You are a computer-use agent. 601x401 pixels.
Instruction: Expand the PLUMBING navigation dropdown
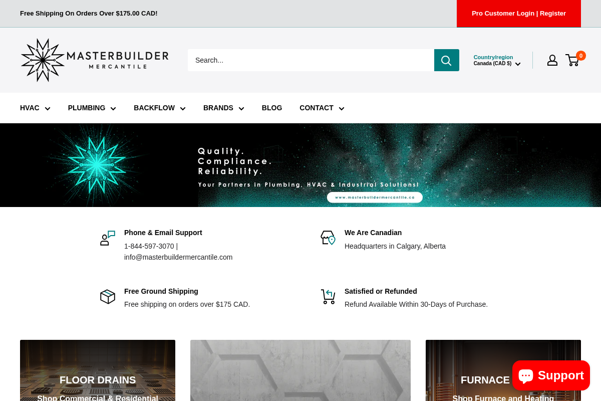pyautogui.click(x=92, y=108)
